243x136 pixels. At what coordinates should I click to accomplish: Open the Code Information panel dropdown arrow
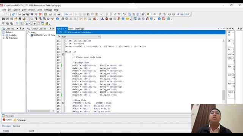(x=17, y=29)
